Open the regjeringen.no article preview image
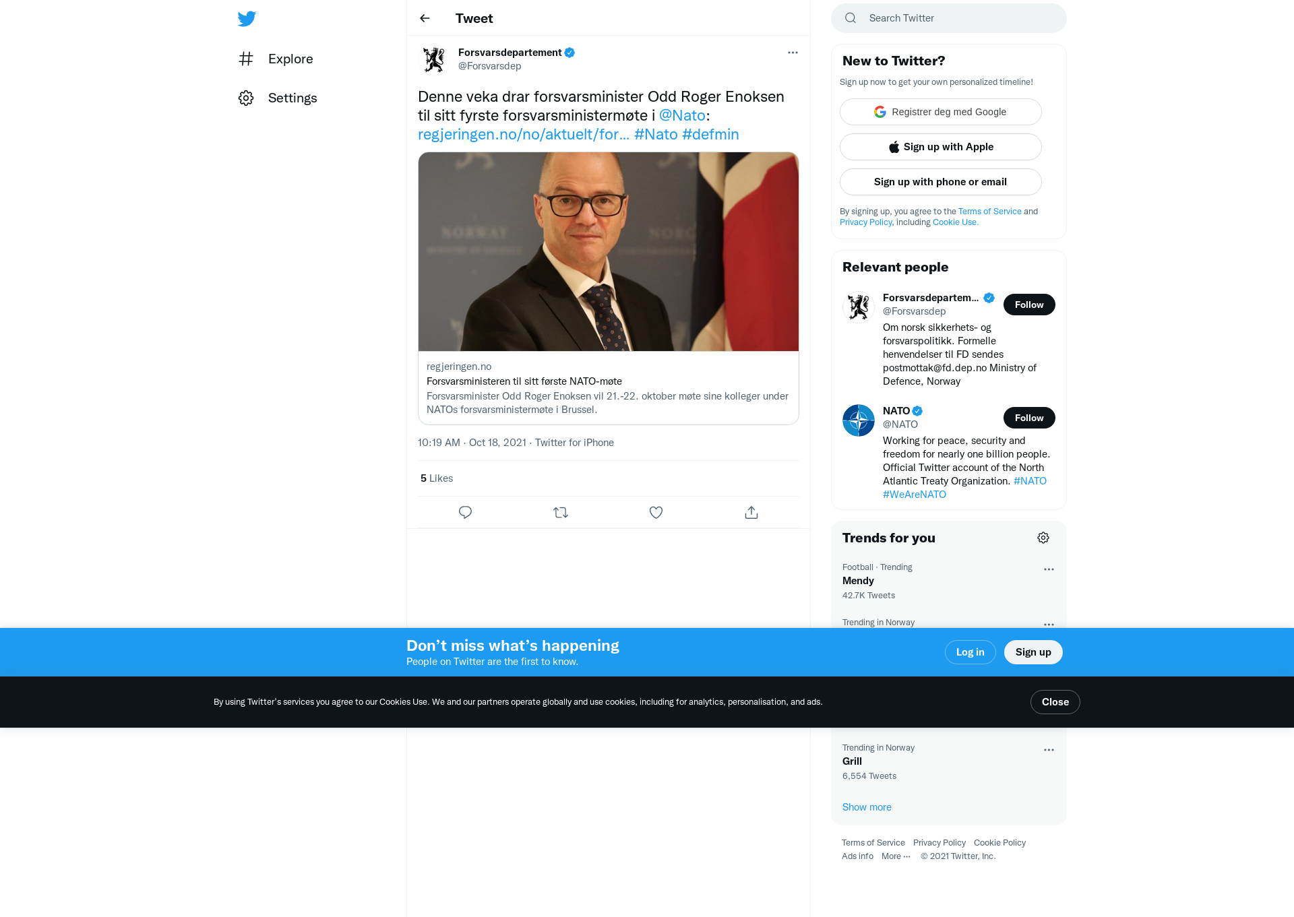The height and width of the screenshot is (917, 1294). tap(609, 251)
